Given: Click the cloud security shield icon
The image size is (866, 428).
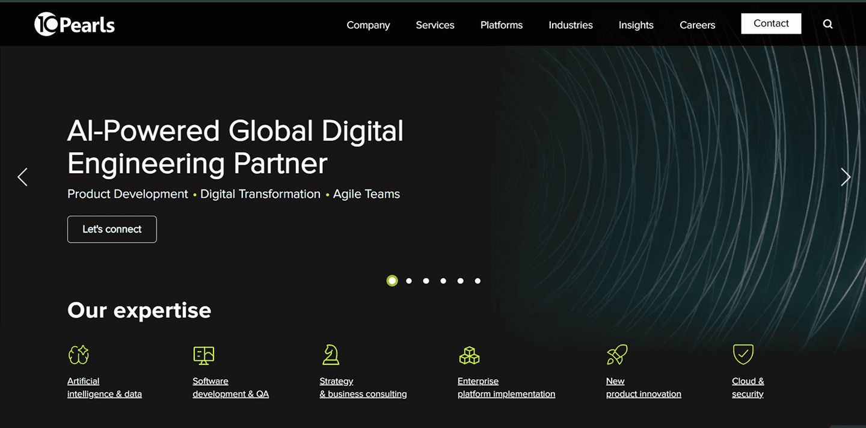Looking at the screenshot, I should tap(743, 354).
